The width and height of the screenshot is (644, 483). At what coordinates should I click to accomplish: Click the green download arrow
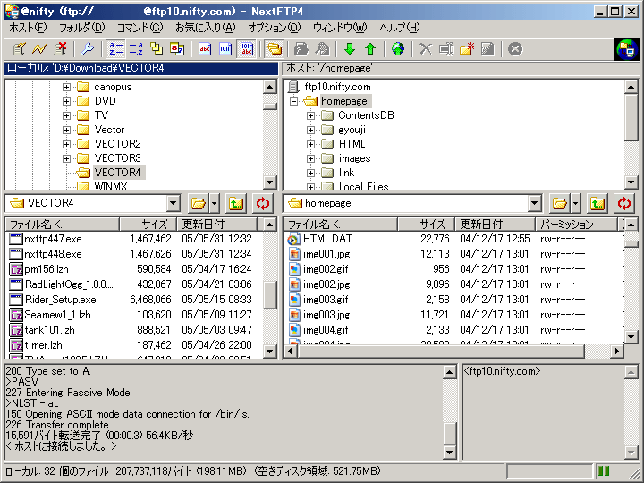[x=350, y=49]
